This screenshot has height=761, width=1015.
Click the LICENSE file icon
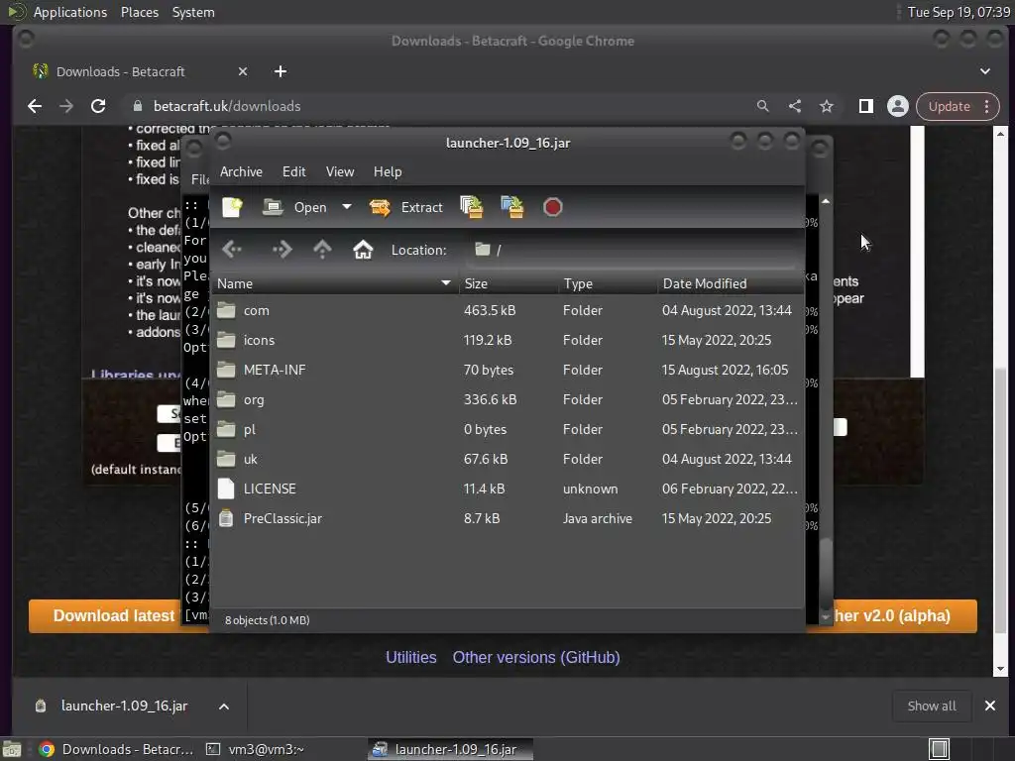coord(226,489)
